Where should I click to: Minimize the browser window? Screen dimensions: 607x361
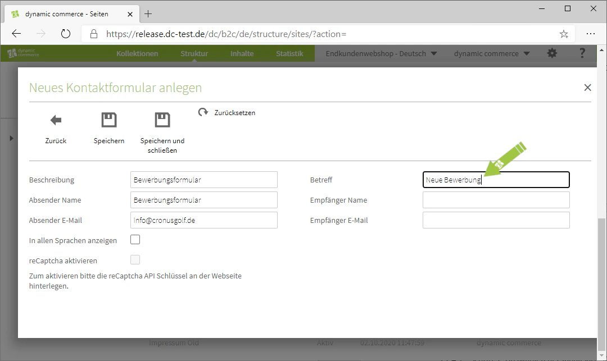point(542,8)
